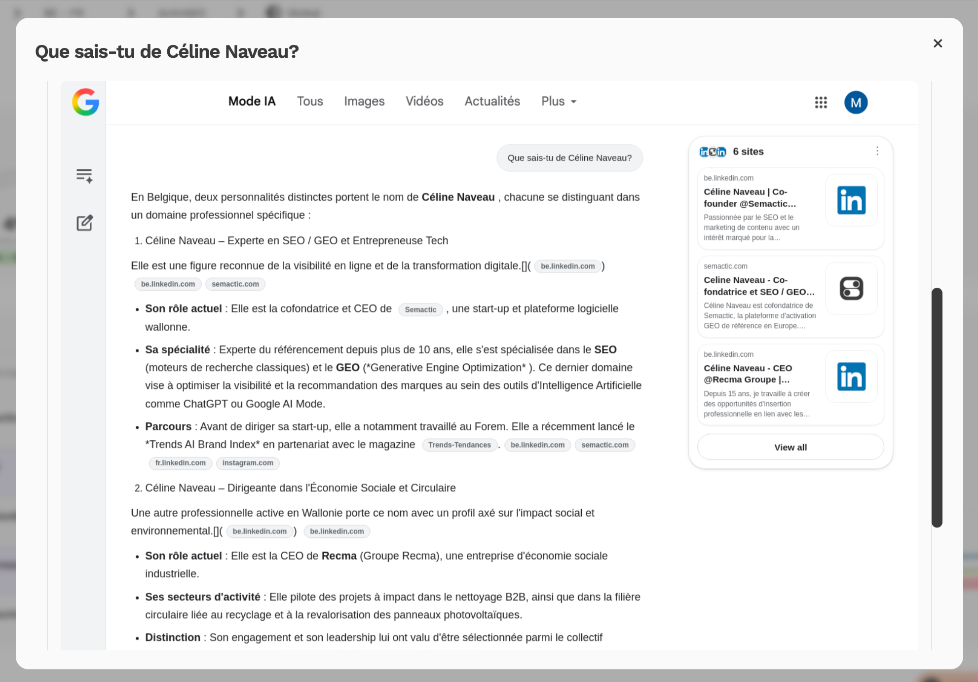Open the Vidéos tab
The height and width of the screenshot is (682, 978).
point(424,101)
